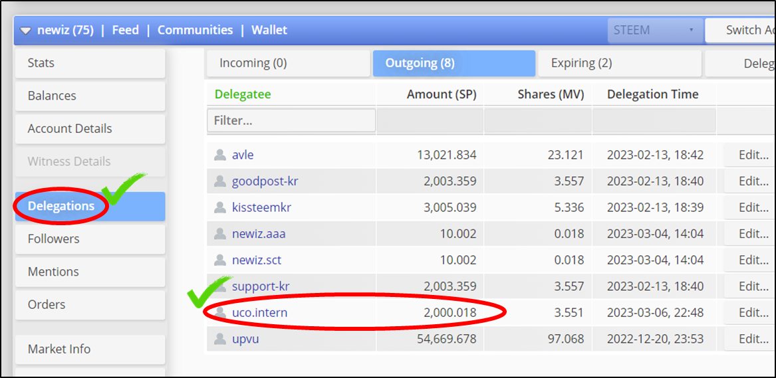Open the kissteemkr delegatee link
The width and height of the screenshot is (776, 378).
point(261,207)
